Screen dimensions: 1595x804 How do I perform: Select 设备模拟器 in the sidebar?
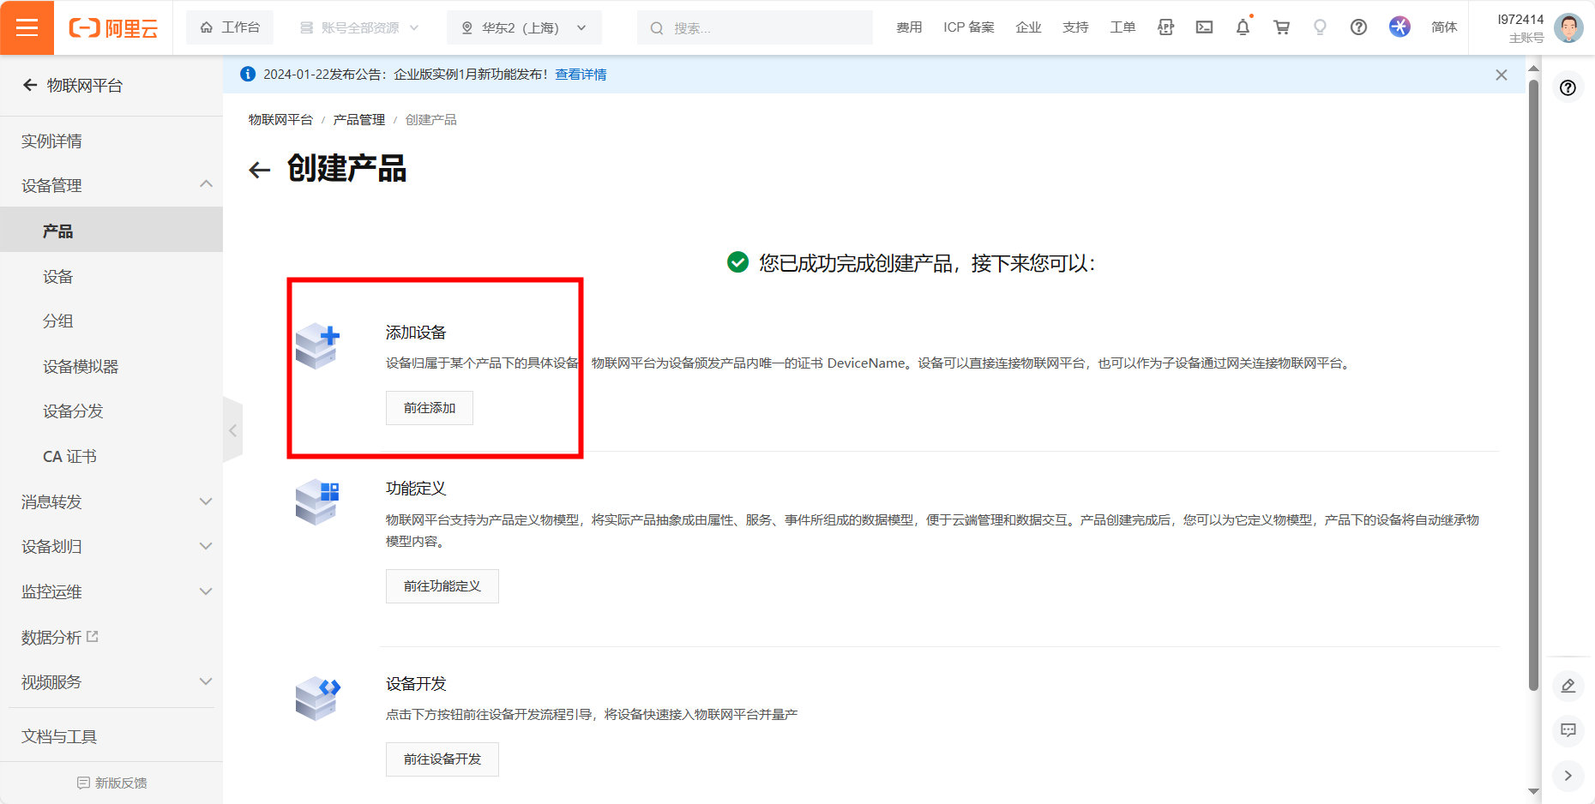tap(81, 367)
